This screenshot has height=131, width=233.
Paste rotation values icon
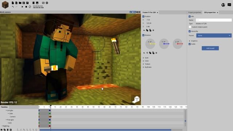coord(153,53)
